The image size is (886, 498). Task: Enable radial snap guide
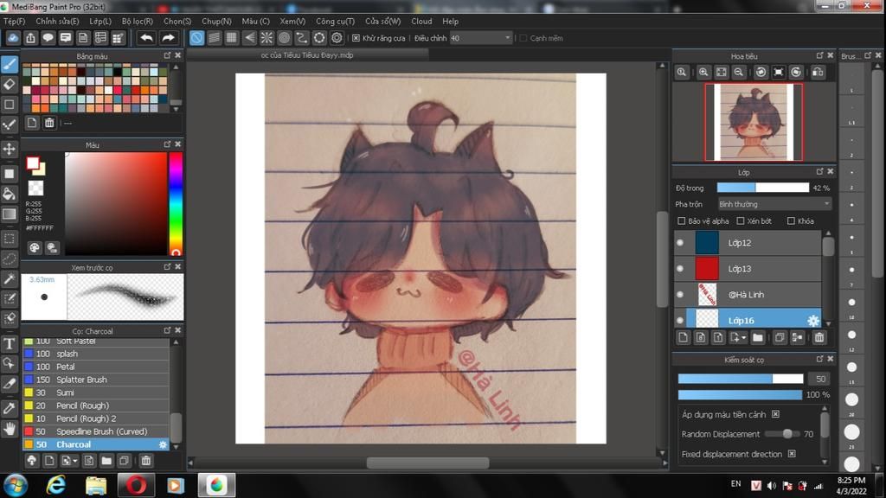point(266,38)
